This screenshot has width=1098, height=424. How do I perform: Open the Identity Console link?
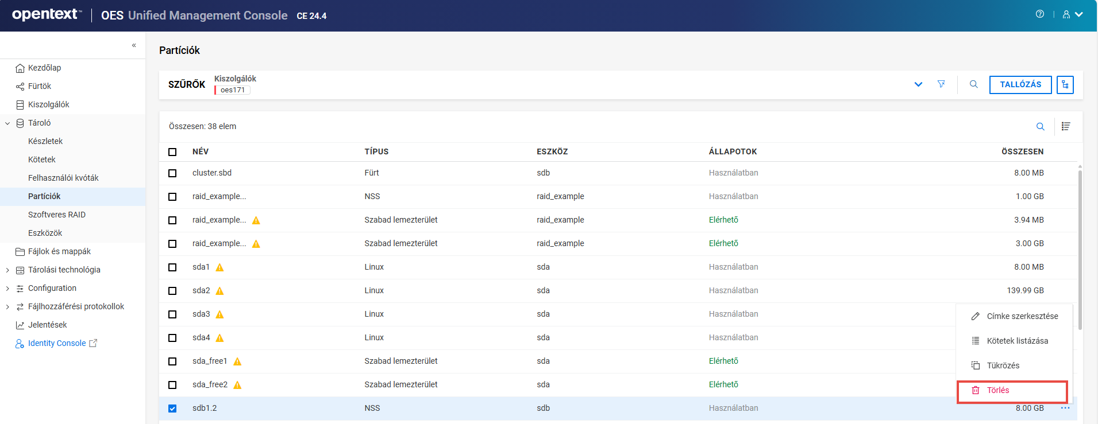pos(57,343)
